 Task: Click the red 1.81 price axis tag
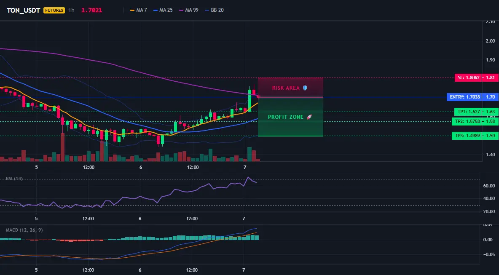[490, 77]
